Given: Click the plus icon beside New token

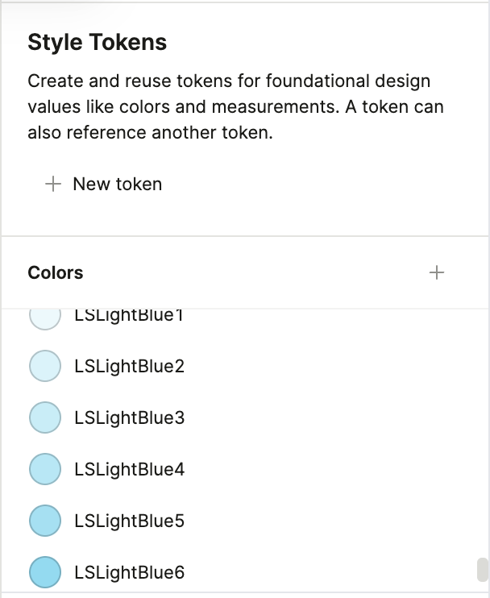Looking at the screenshot, I should pos(53,185).
